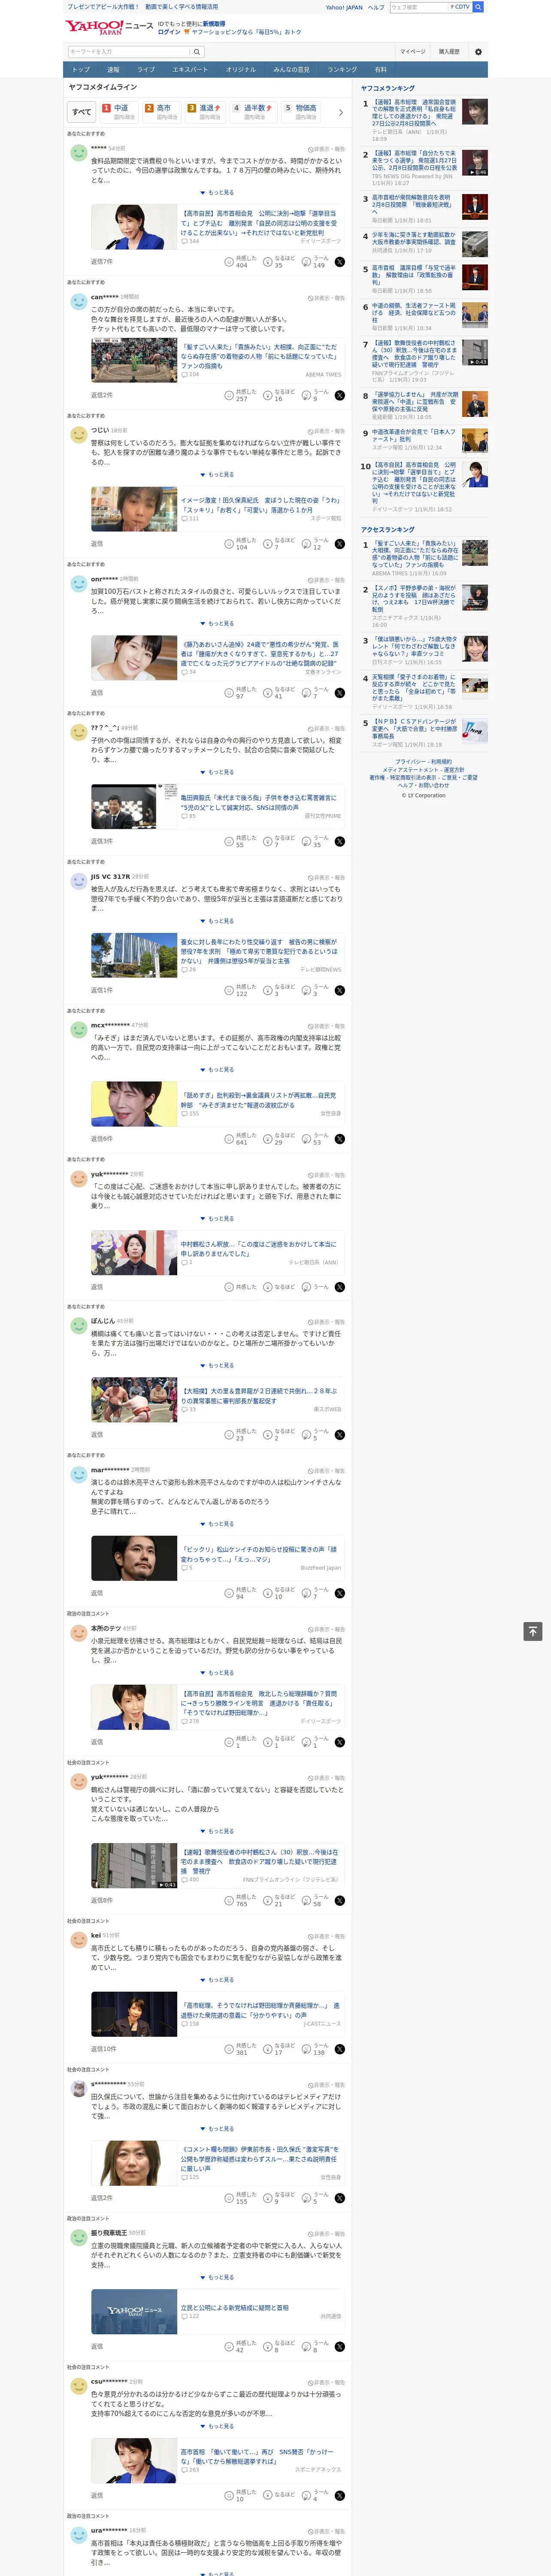The height and width of the screenshot is (2576, 551).
Task: Expand もっと見る on mcx comment
Action: [217, 1070]
